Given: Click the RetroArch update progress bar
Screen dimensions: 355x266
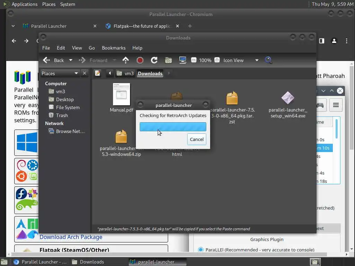Looking at the screenshot, I should (173, 127).
